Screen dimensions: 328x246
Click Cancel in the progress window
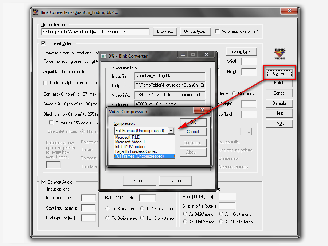(176, 181)
